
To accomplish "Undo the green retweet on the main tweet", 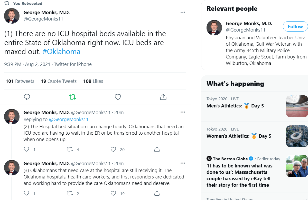I will pyautogui.click(x=72, y=97).
